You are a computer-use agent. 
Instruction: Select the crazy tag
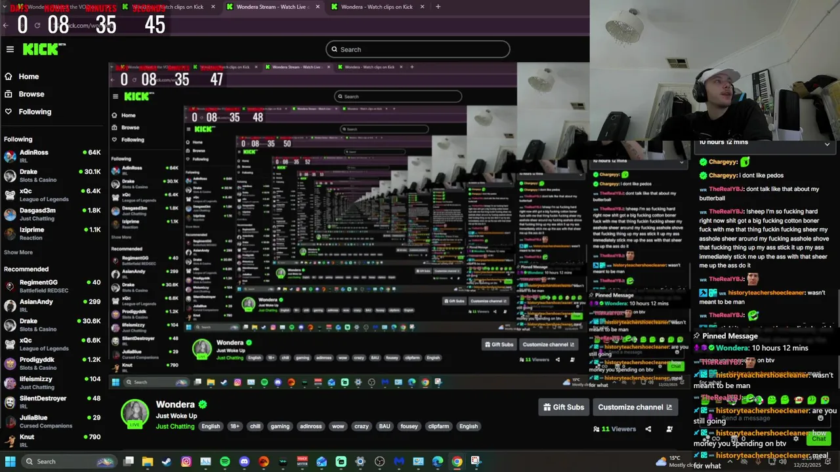point(362,426)
